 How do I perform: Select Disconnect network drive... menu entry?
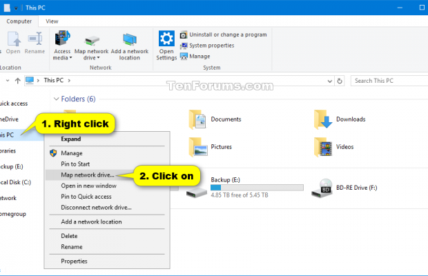[x=96, y=207]
